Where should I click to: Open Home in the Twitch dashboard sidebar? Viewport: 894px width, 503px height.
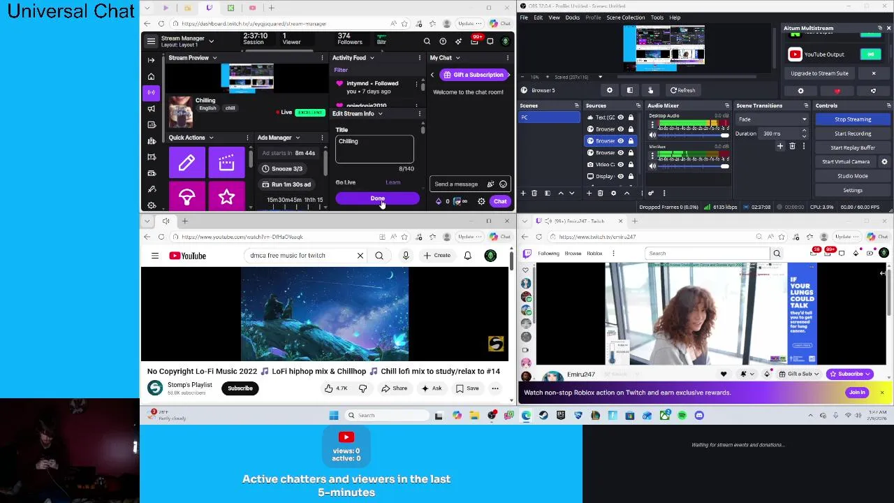152,76
